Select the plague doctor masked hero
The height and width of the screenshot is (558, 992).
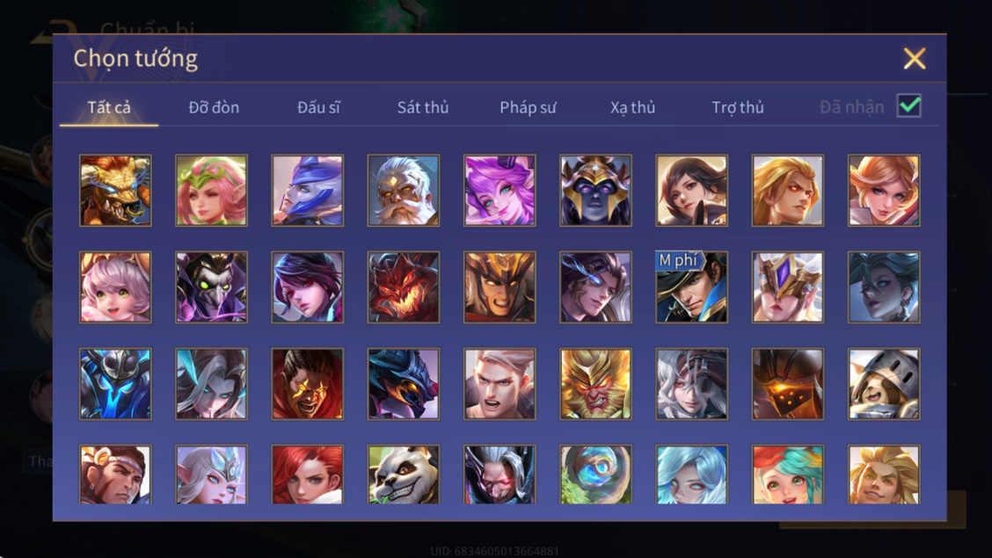coord(211,286)
